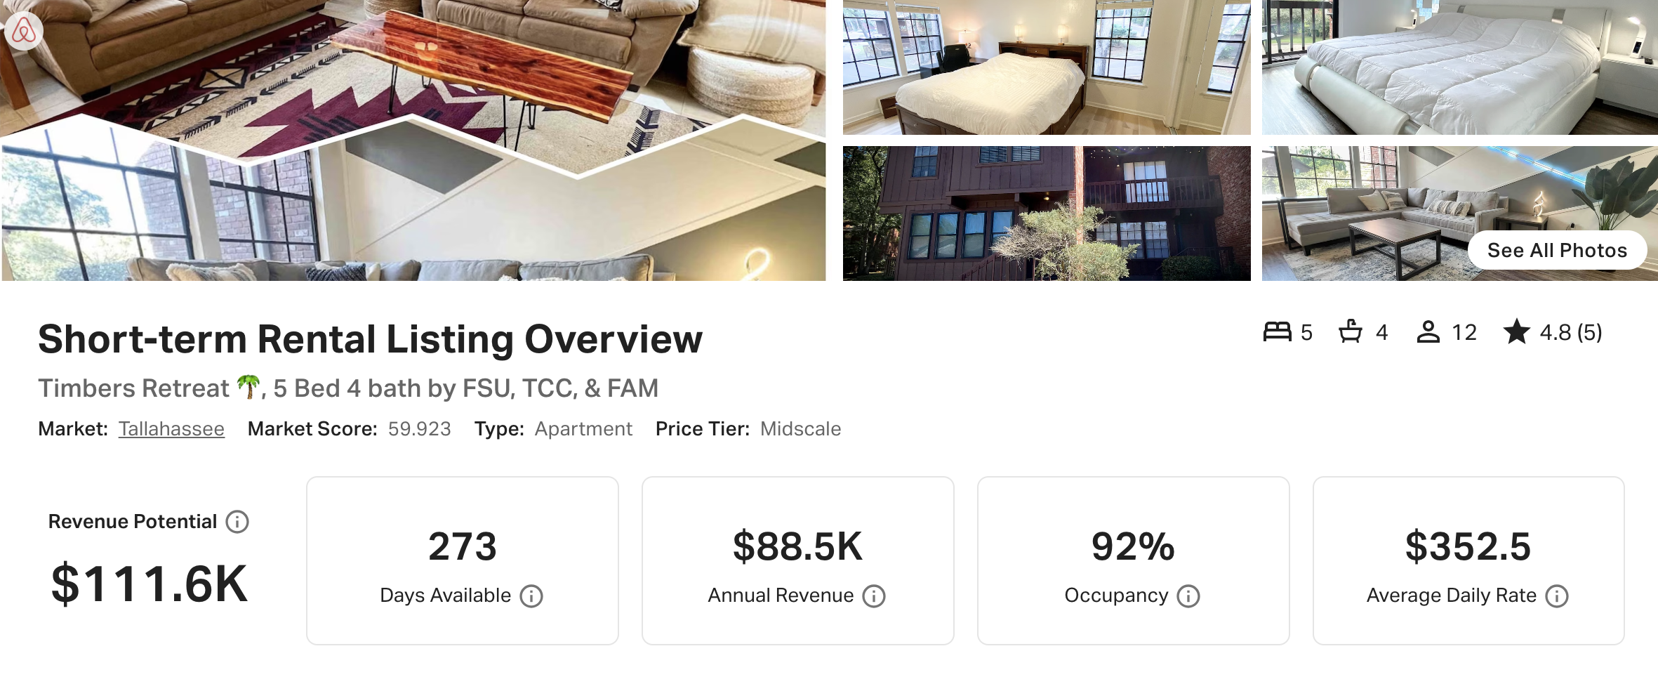This screenshot has width=1658, height=684.
Task: Follow the Tallahassee market link
Action: tap(171, 429)
